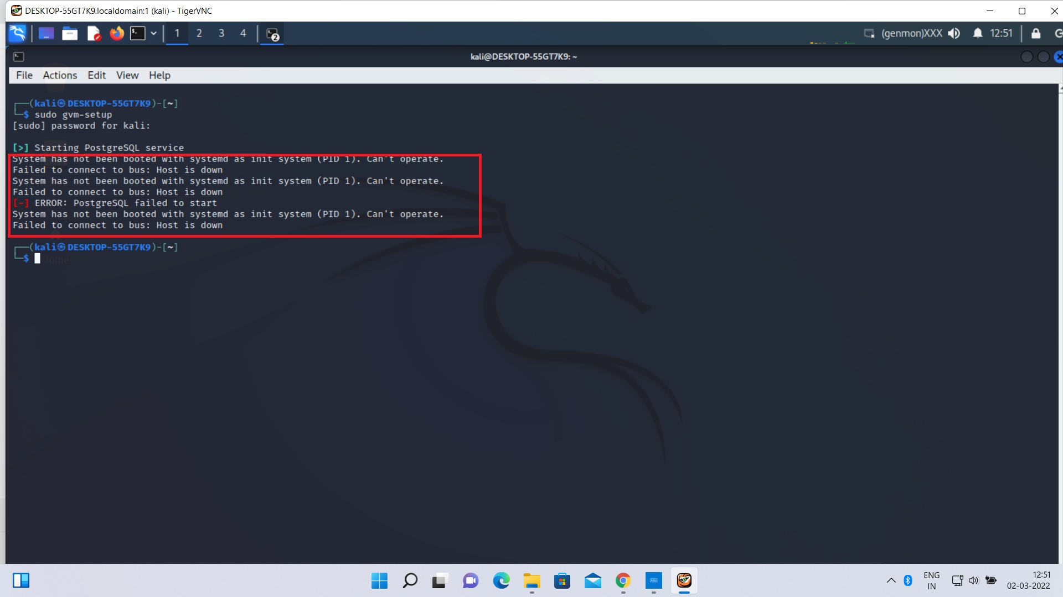The image size is (1063, 597).
Task: Expand the terminal launcher dropdown arrow
Action: point(153,34)
